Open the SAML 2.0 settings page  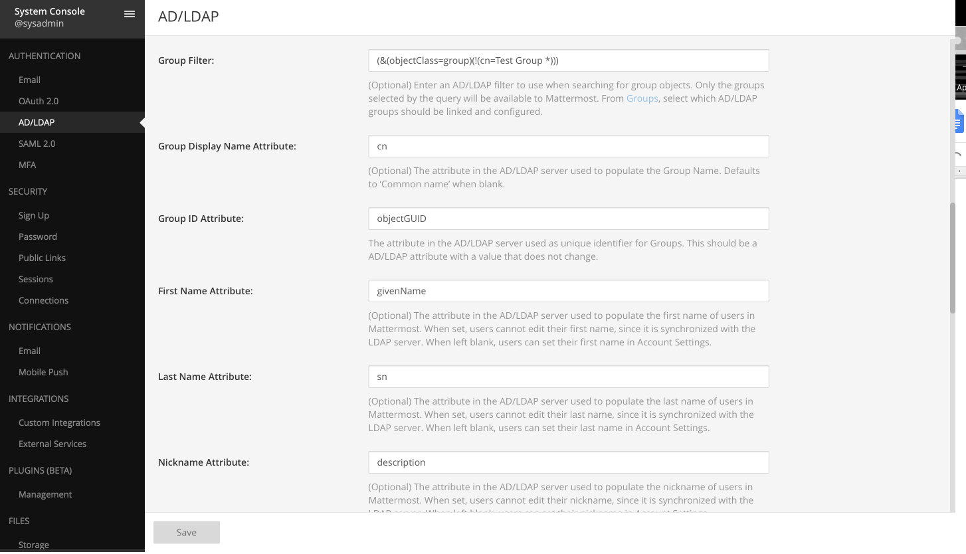point(37,143)
